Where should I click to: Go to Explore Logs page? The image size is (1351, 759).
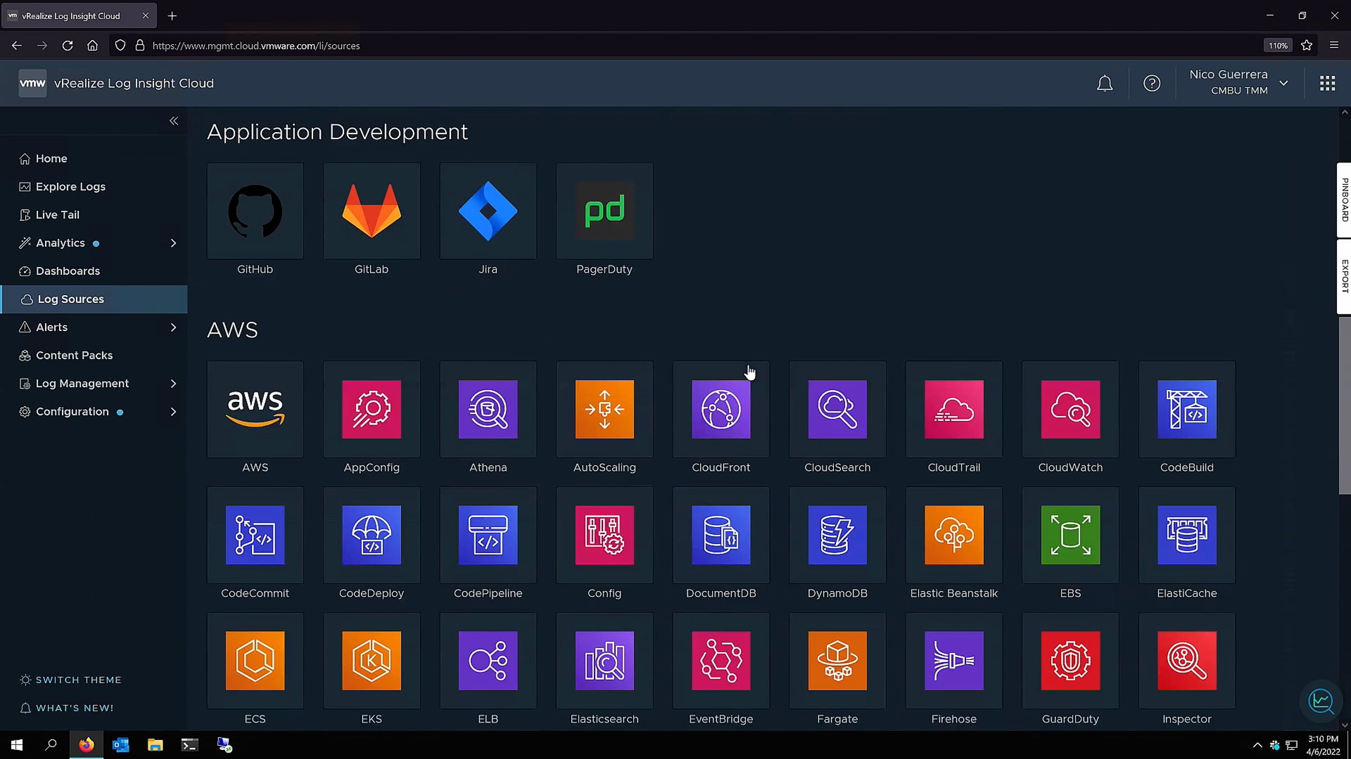[70, 187]
